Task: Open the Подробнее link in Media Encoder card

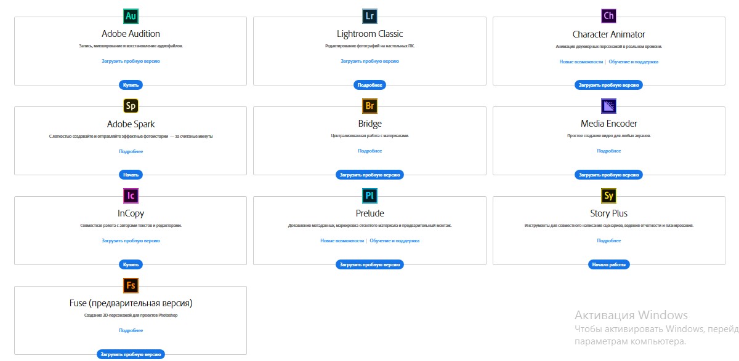Action: pos(608,151)
